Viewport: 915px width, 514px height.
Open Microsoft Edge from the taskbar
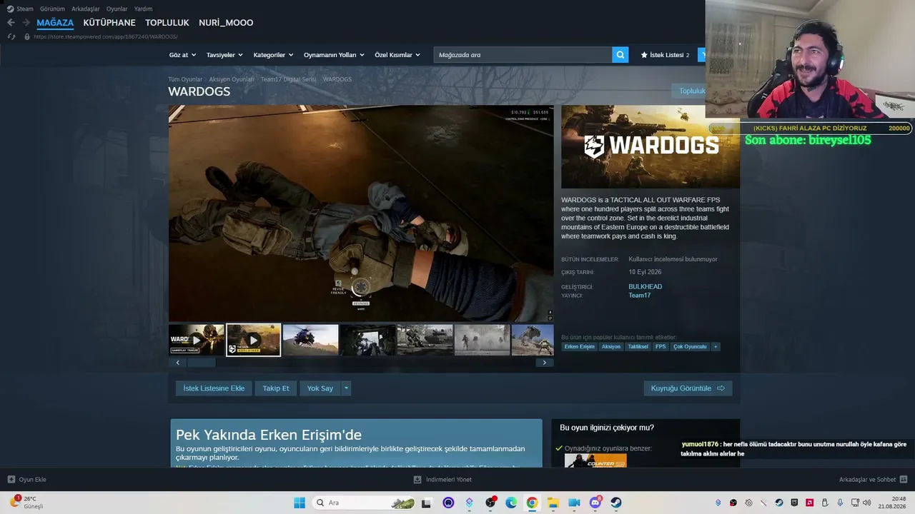[511, 503]
